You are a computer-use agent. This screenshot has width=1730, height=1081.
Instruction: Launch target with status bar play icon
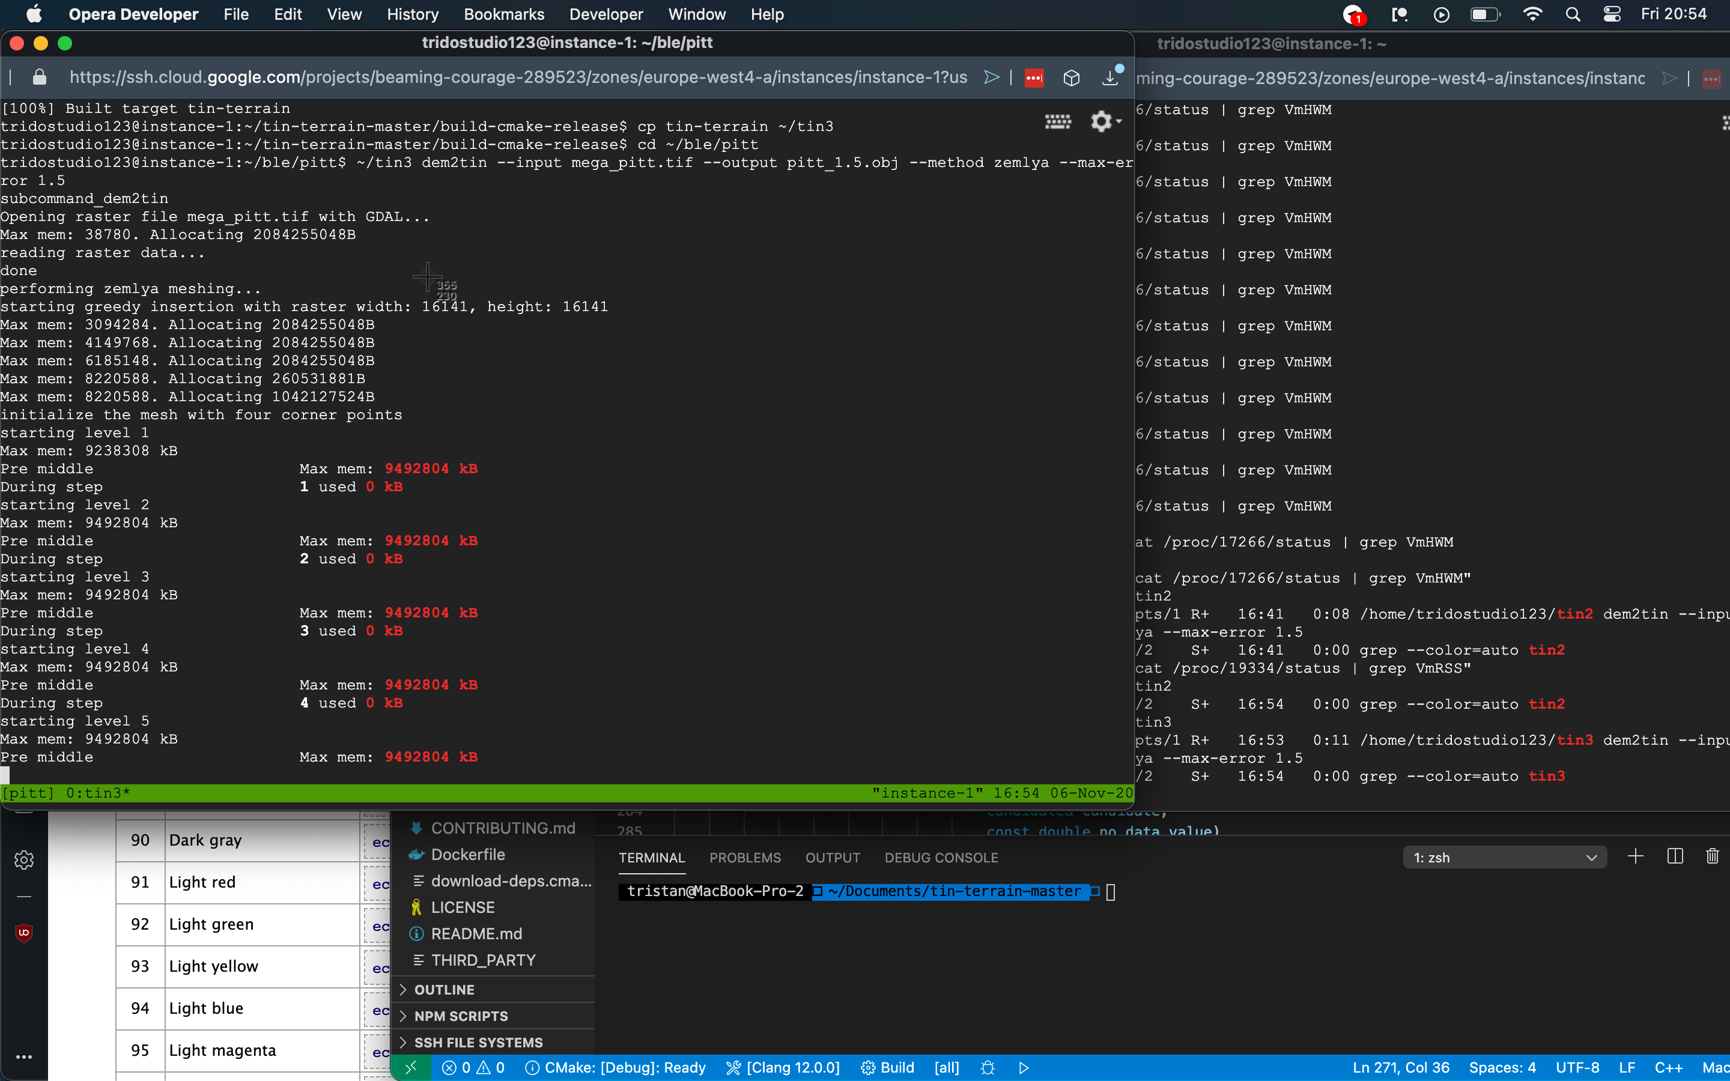[1024, 1067]
